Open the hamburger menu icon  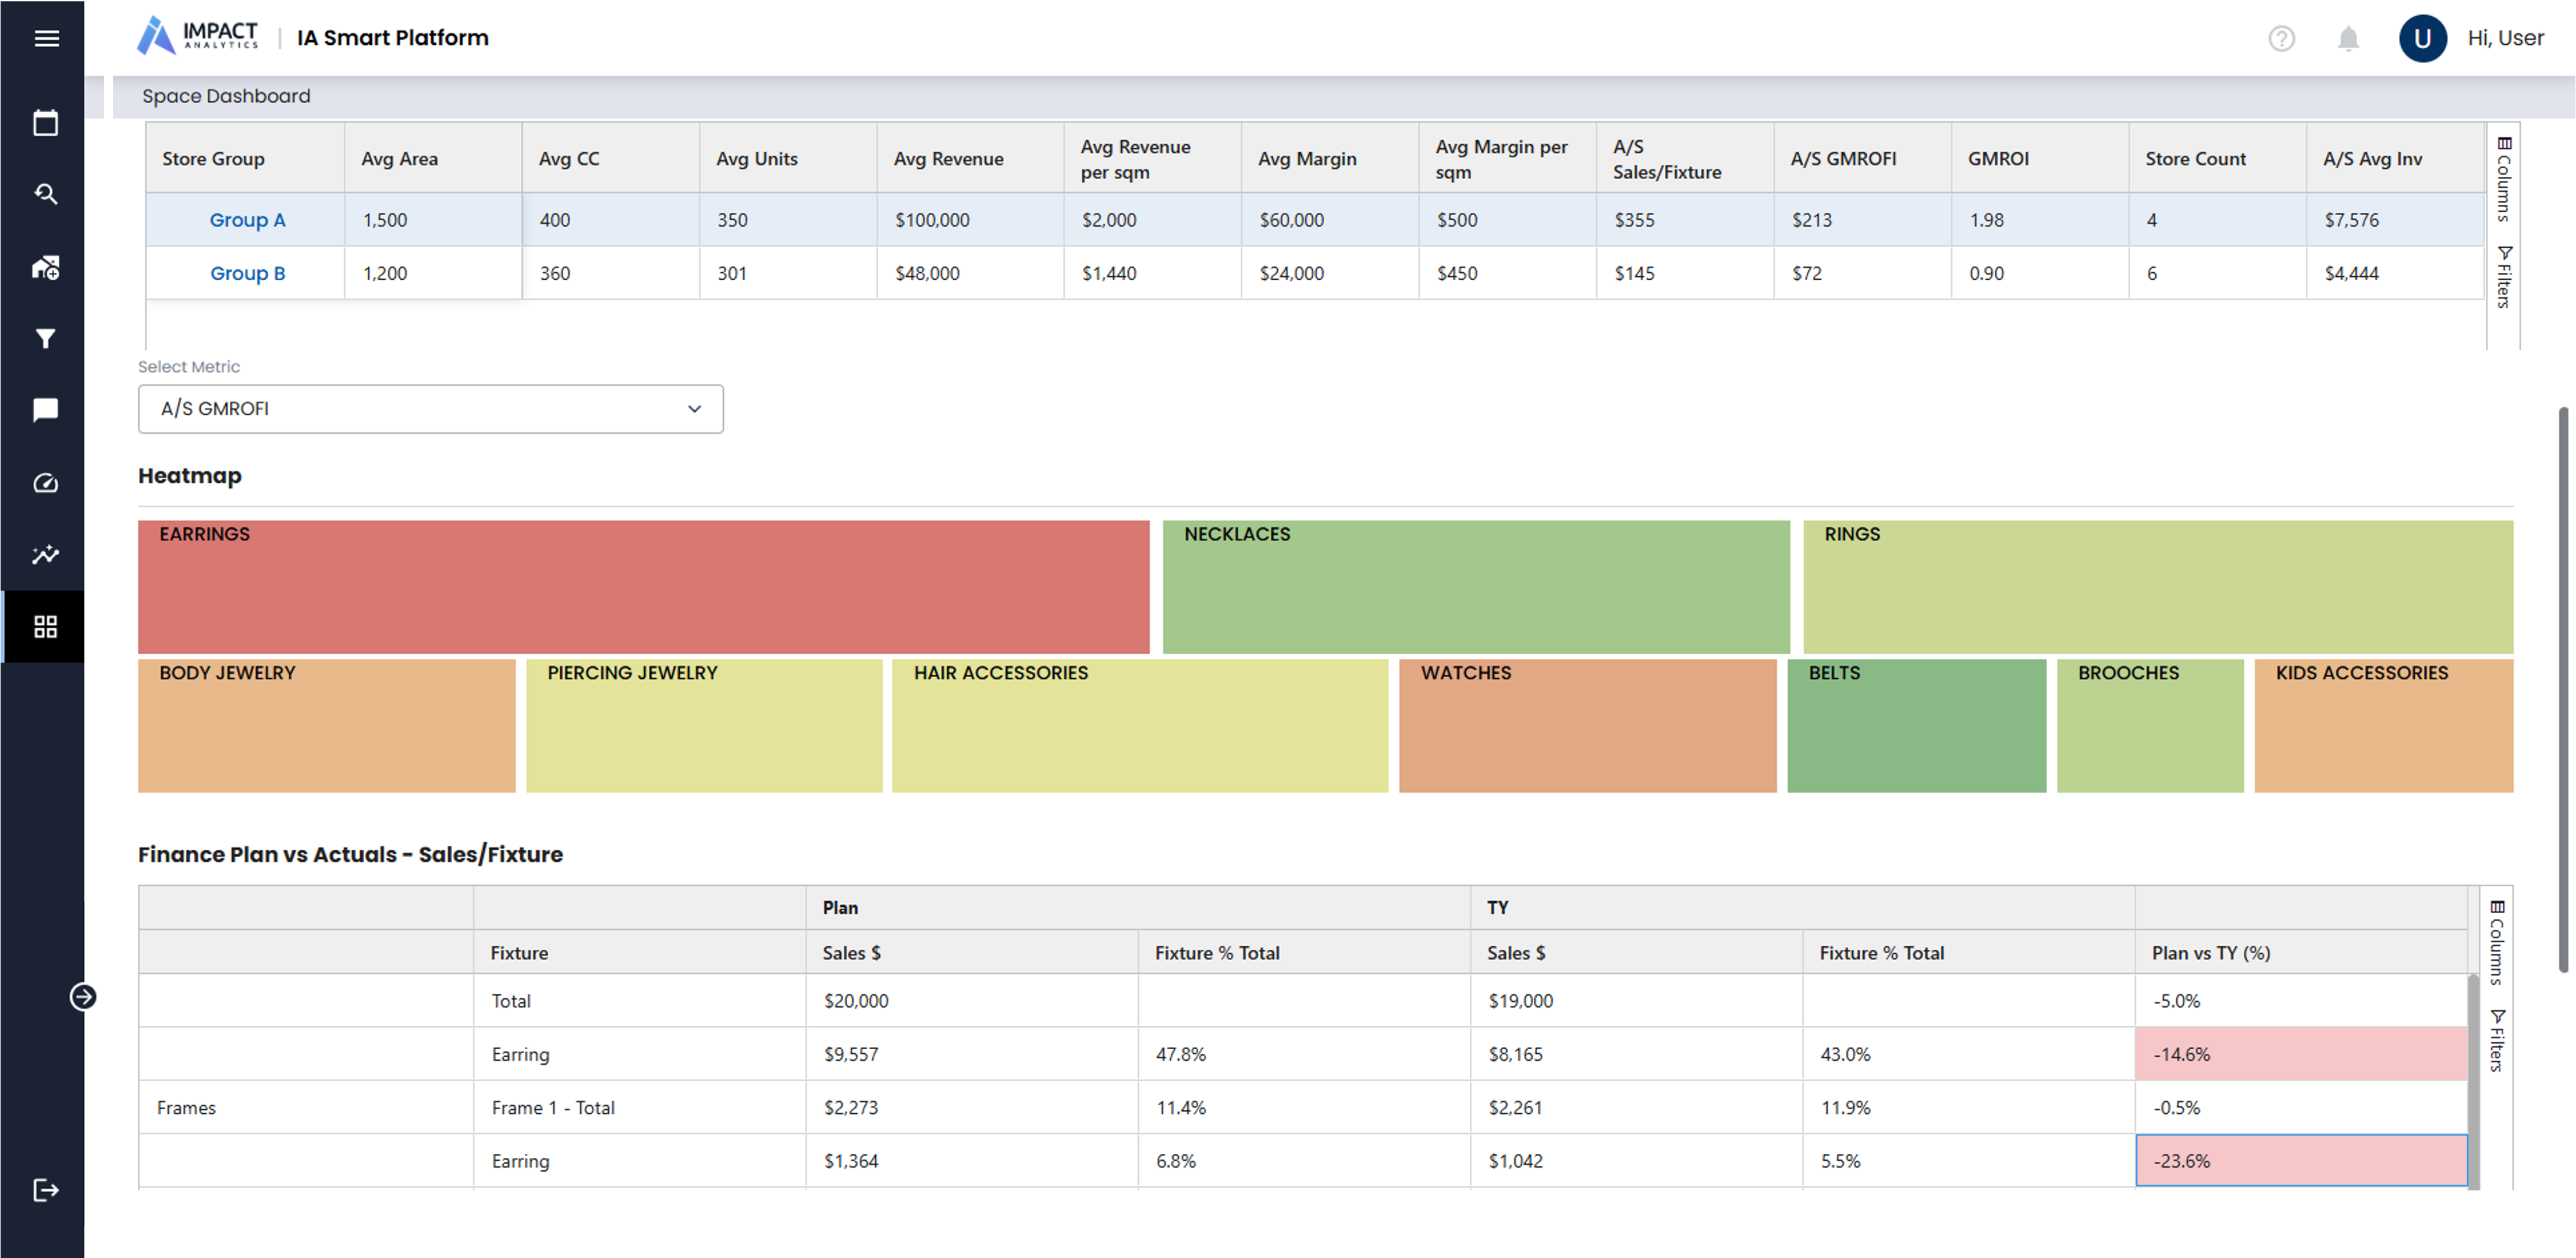coord(46,39)
